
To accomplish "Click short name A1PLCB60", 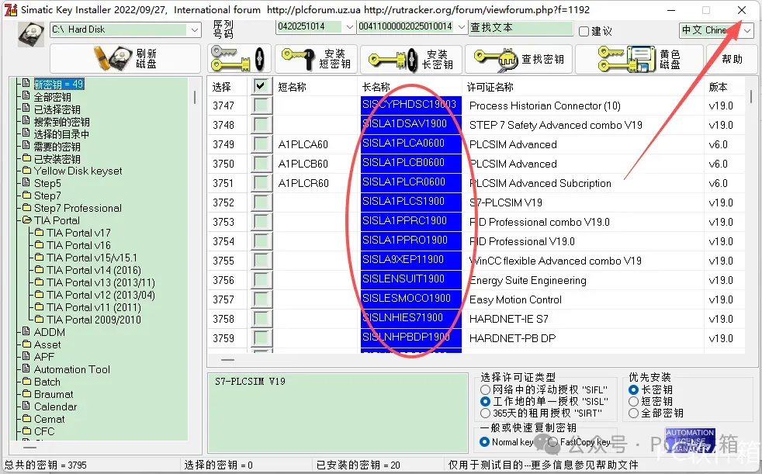I will (x=303, y=164).
